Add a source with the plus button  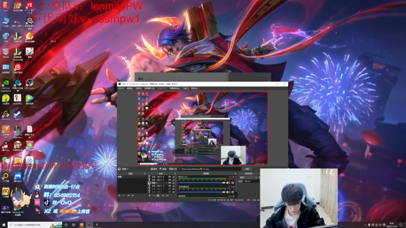pyautogui.click(x=150, y=196)
